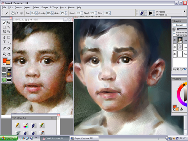The image size is (188, 141).
Task: Select the Paint Bucket tool
Action: point(9,48)
